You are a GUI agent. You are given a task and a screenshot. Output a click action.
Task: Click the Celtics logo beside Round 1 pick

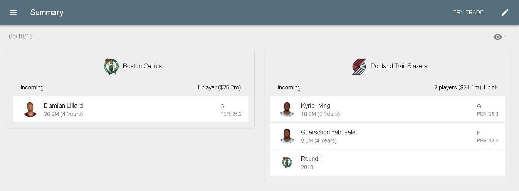pyautogui.click(x=287, y=163)
